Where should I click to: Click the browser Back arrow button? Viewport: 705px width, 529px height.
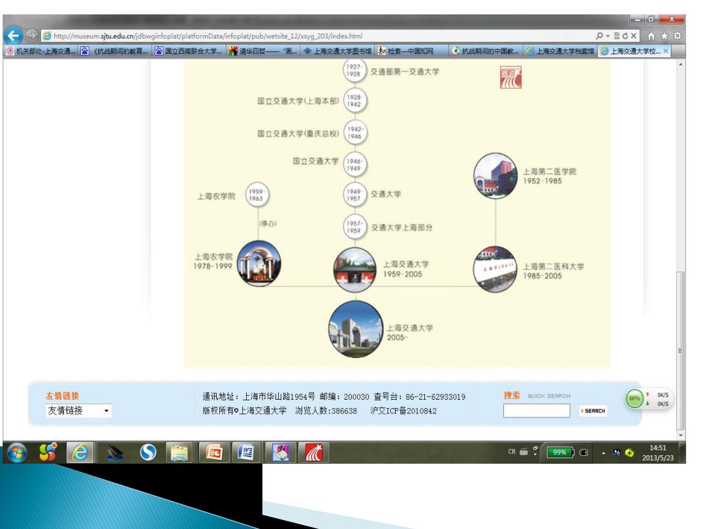pos(13,35)
